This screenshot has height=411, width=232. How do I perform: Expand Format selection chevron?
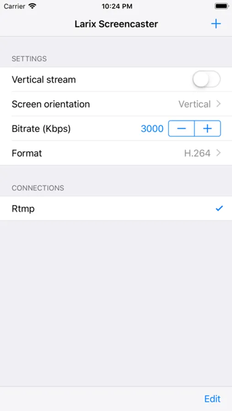[218, 153]
